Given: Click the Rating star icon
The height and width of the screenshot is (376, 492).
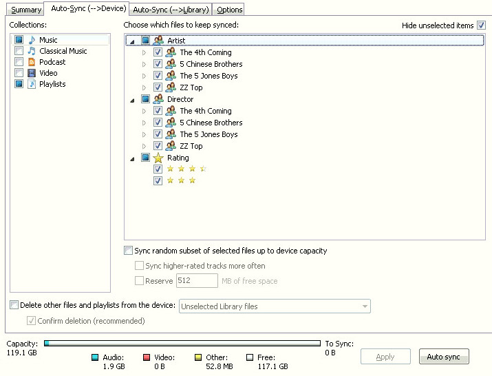Looking at the screenshot, I should coord(158,158).
